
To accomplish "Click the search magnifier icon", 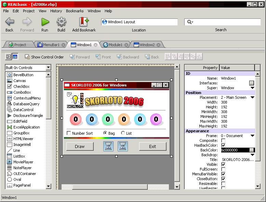I will [190, 22].
